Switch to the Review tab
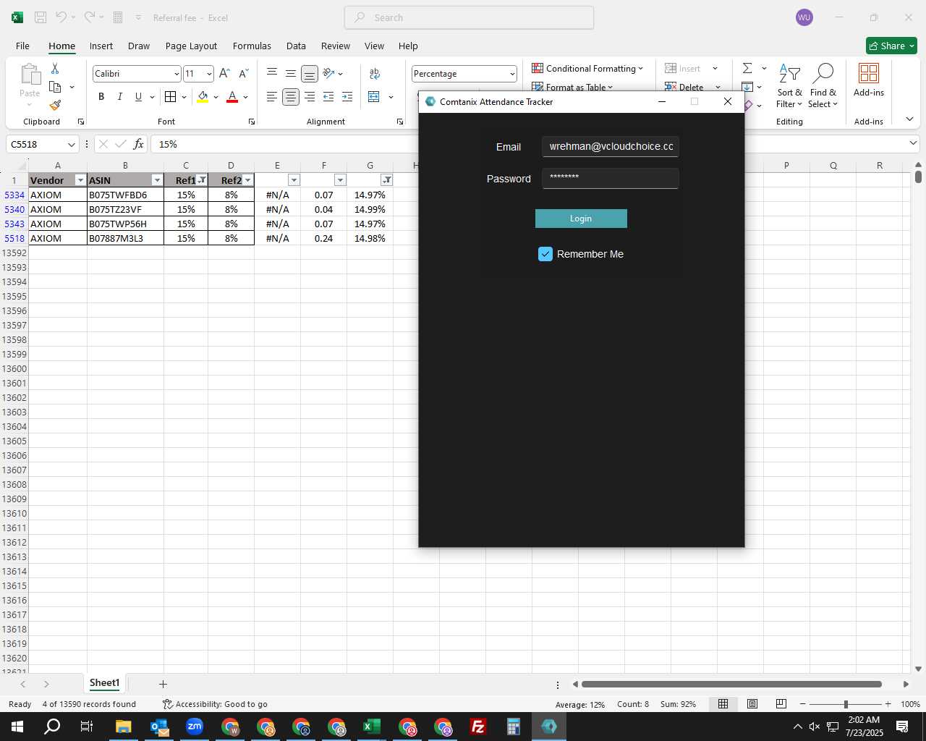This screenshot has width=926, height=741. (x=336, y=46)
